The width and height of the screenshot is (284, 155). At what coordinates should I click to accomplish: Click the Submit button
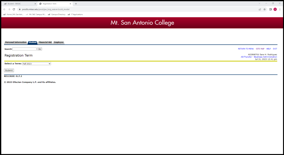coord(9,70)
